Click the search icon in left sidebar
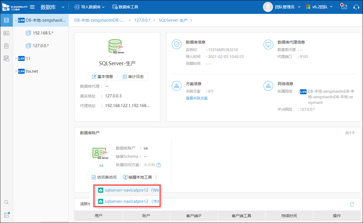The image size is (363, 223). point(6,202)
